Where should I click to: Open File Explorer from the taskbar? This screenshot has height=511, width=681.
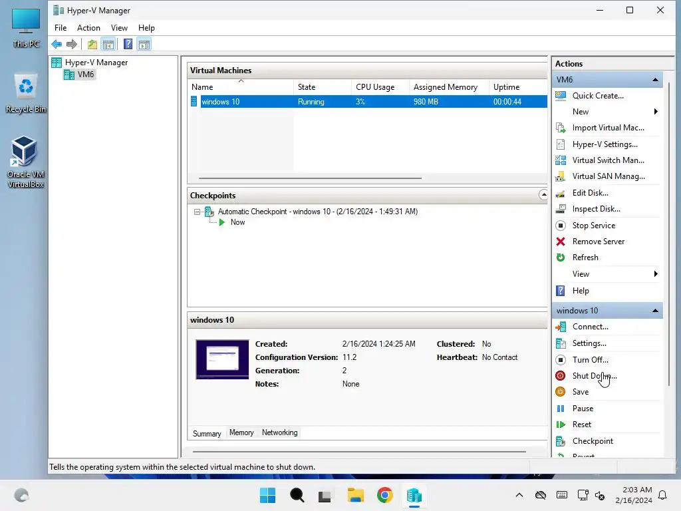click(355, 495)
